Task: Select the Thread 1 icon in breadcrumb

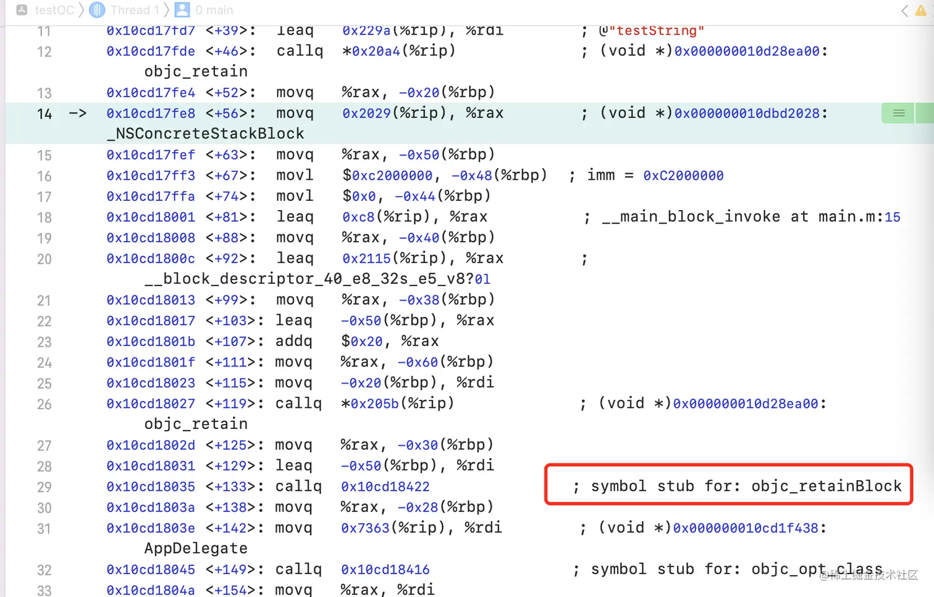Action: coord(97,10)
